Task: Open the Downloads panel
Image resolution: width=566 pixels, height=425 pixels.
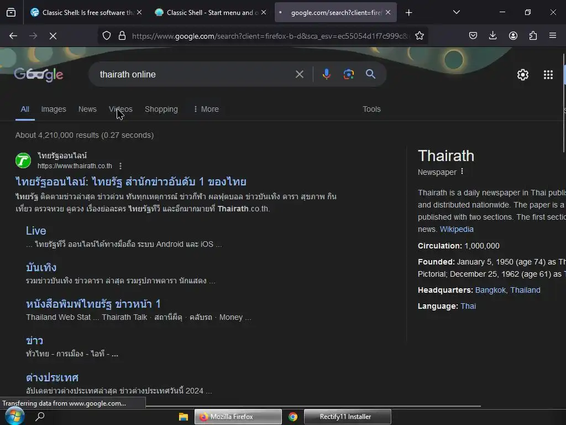Action: (x=492, y=36)
